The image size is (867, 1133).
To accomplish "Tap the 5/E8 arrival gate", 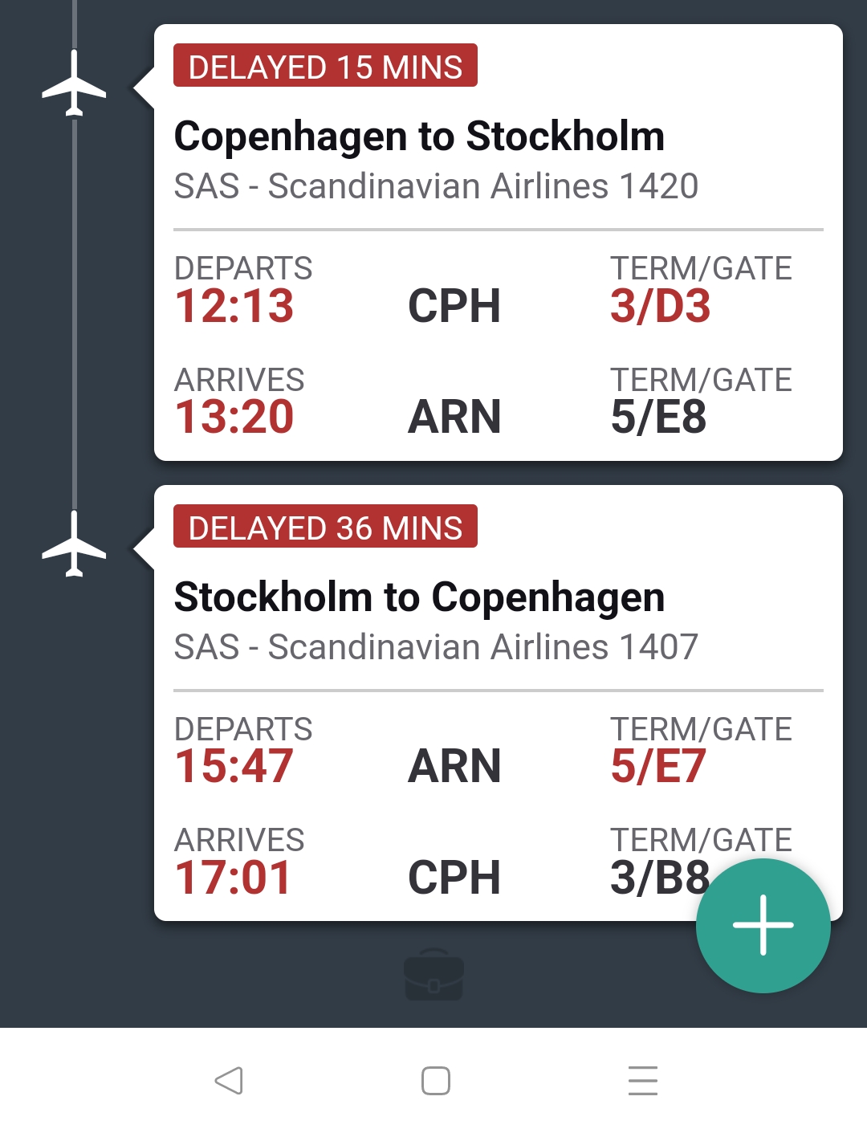I will click(658, 418).
